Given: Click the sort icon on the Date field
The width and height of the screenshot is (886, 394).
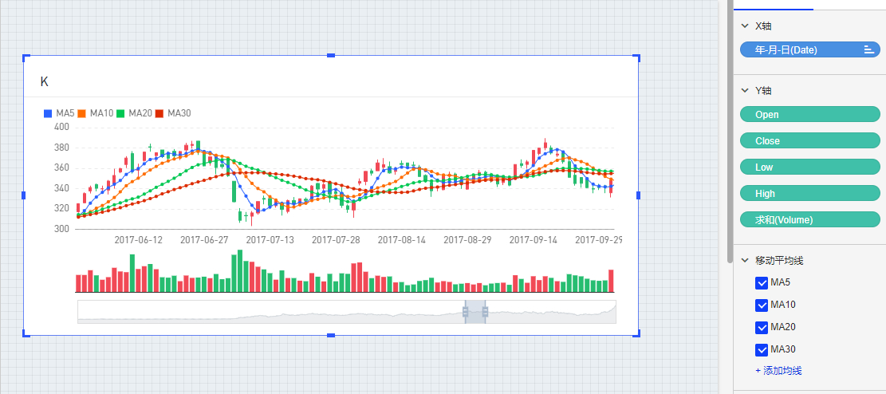Looking at the screenshot, I should coord(868,49).
